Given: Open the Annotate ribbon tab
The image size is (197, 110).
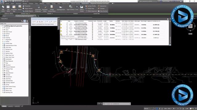Looking at the screenshot, I should coord(18,3).
